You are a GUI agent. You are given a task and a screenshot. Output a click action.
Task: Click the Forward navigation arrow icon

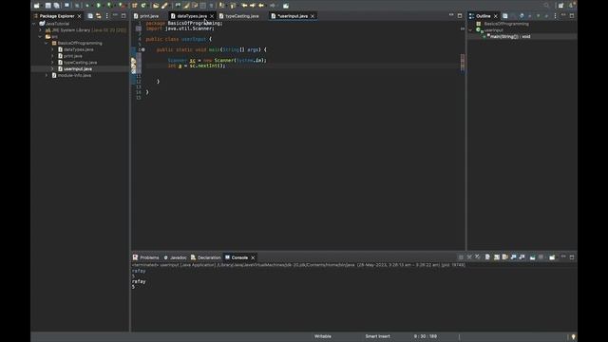273,6
